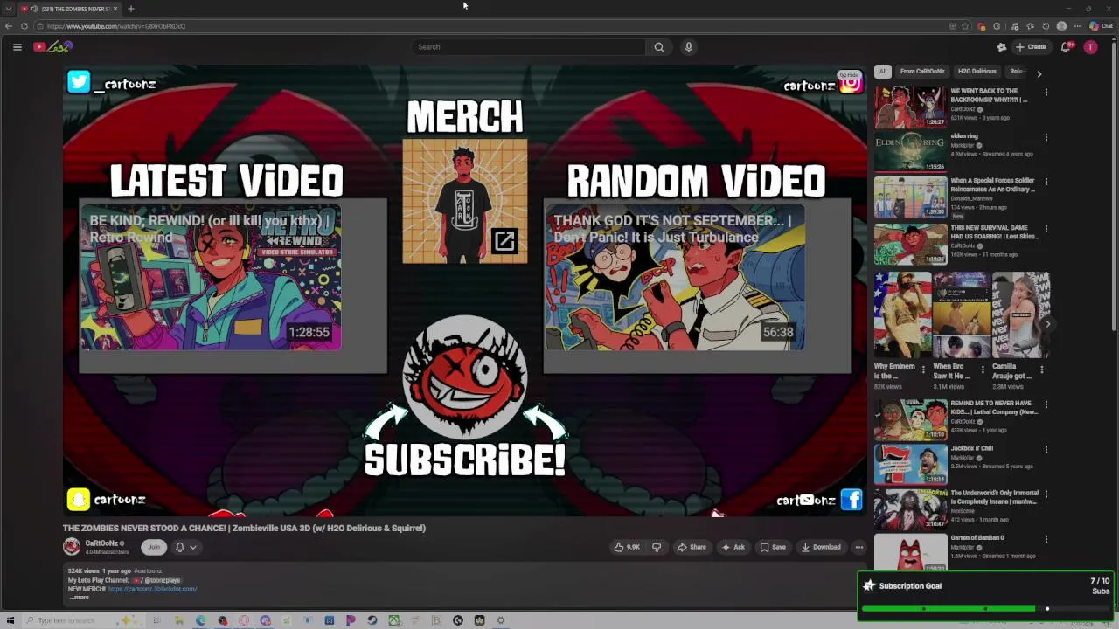The height and width of the screenshot is (629, 1119).
Task: Open the MERCH shirt card
Action: [464, 202]
